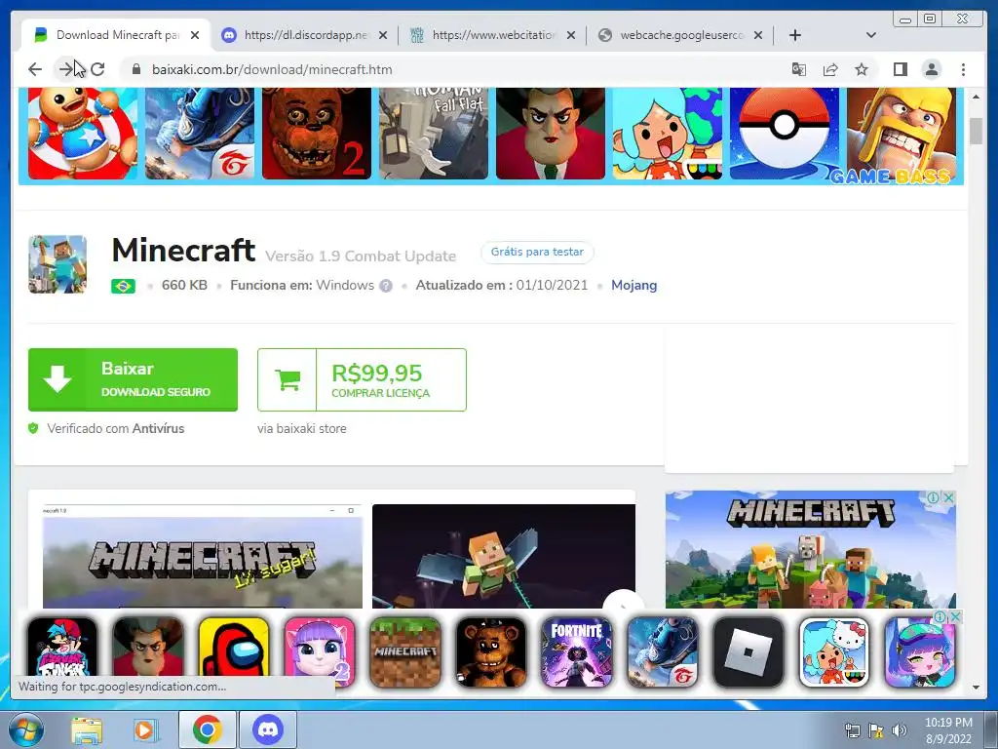View site info padlock icon
The height and width of the screenshot is (749, 998).
(x=135, y=69)
